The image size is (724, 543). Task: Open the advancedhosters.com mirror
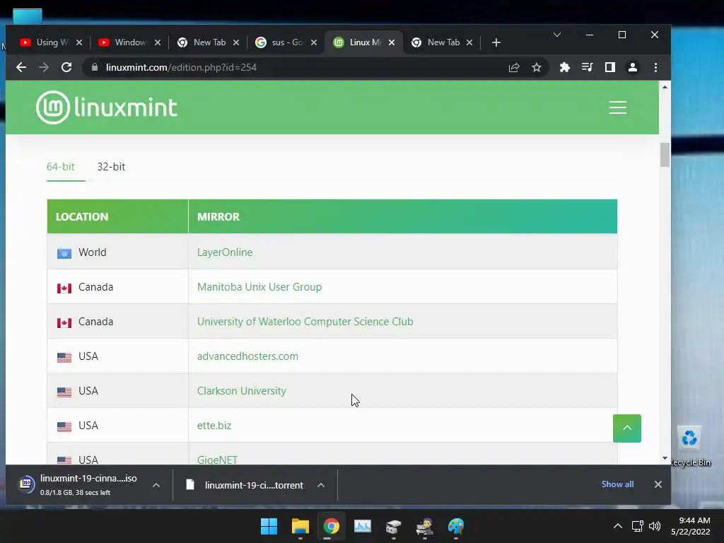[247, 356]
